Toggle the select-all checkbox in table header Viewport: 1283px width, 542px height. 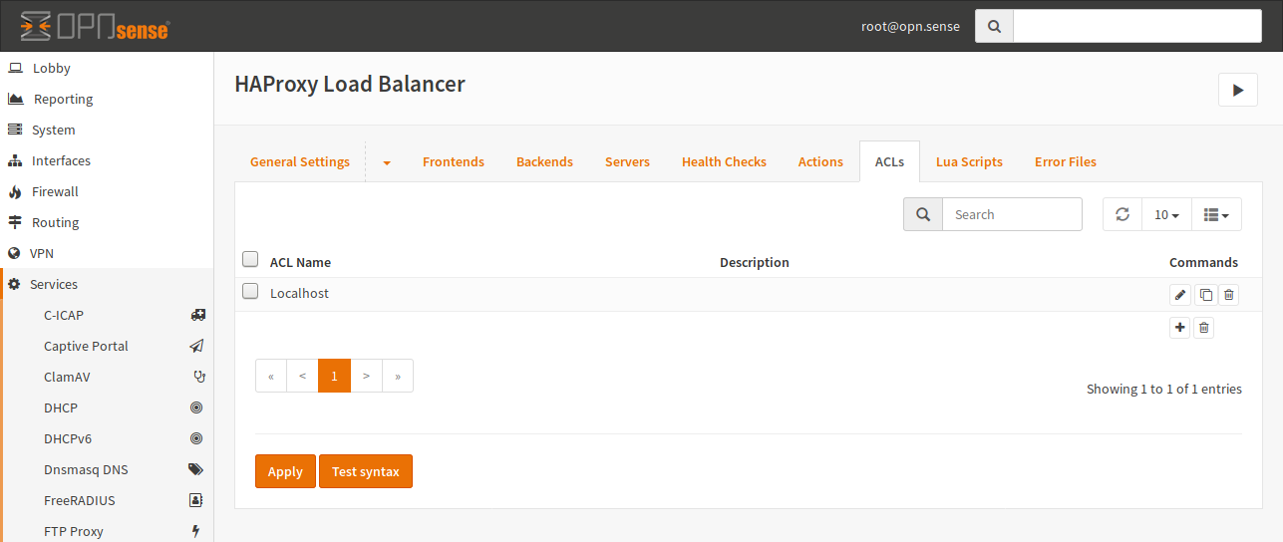coord(250,260)
